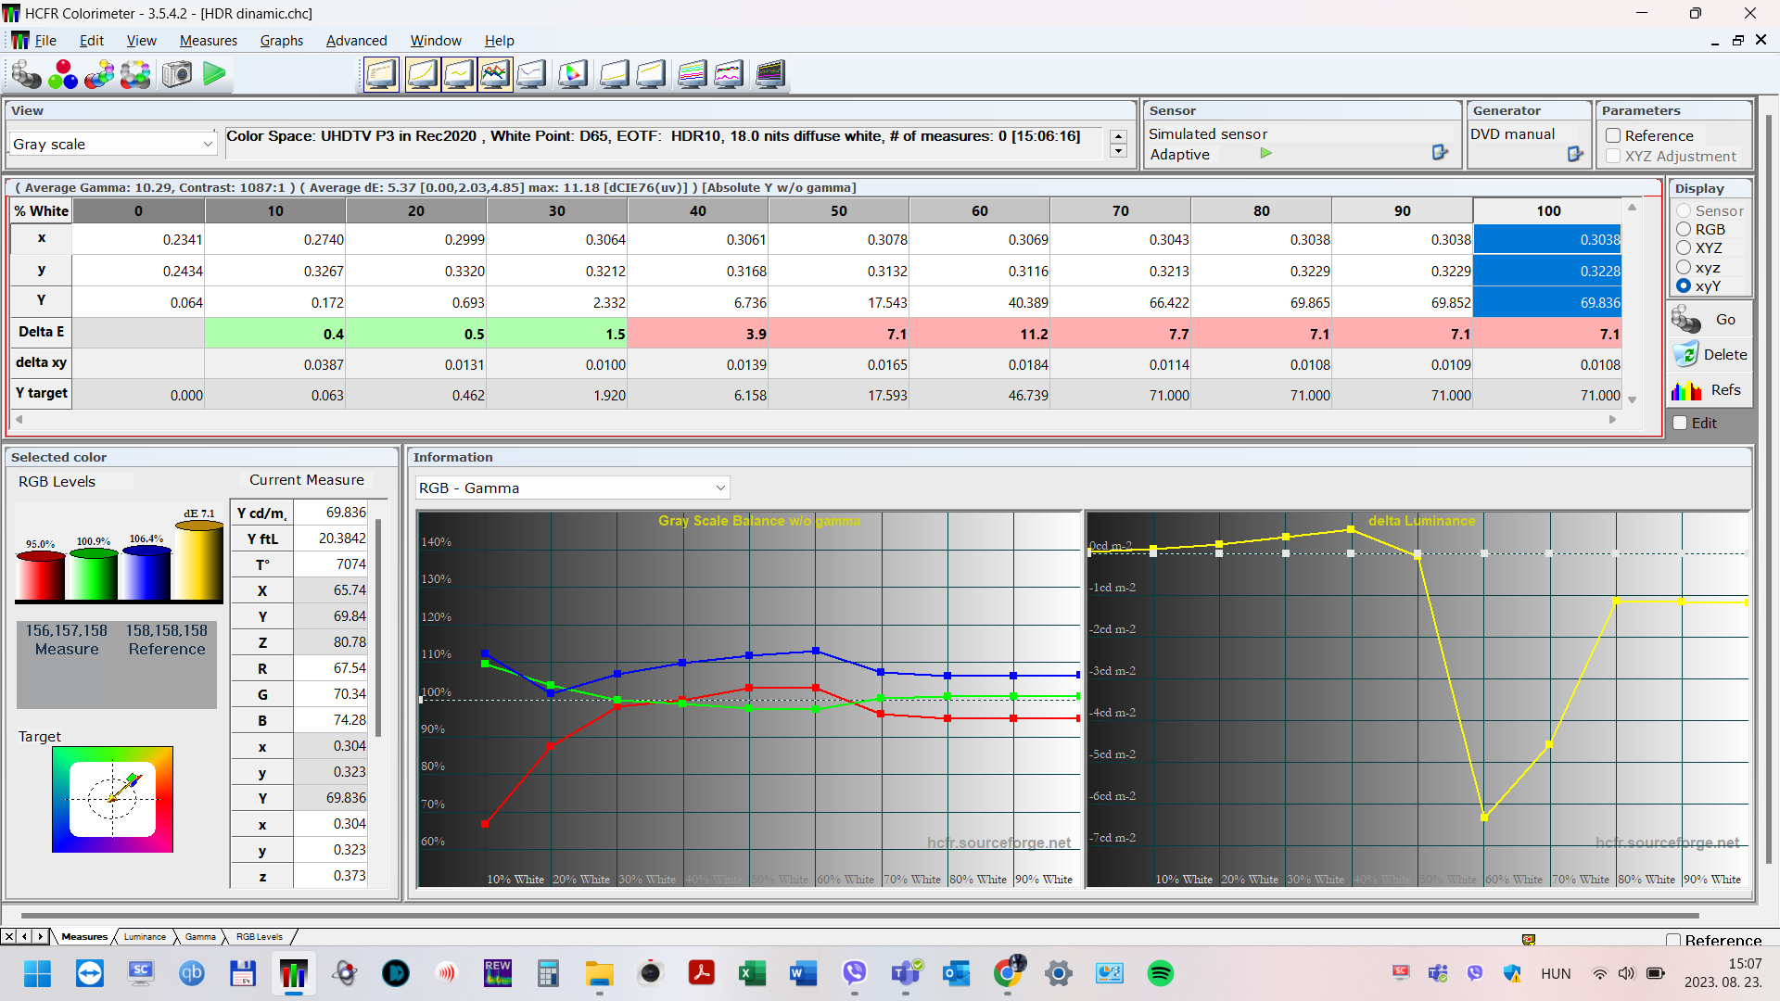Open the CIE diagram view icon
Screen dimensions: 1780x1001
(x=573, y=74)
